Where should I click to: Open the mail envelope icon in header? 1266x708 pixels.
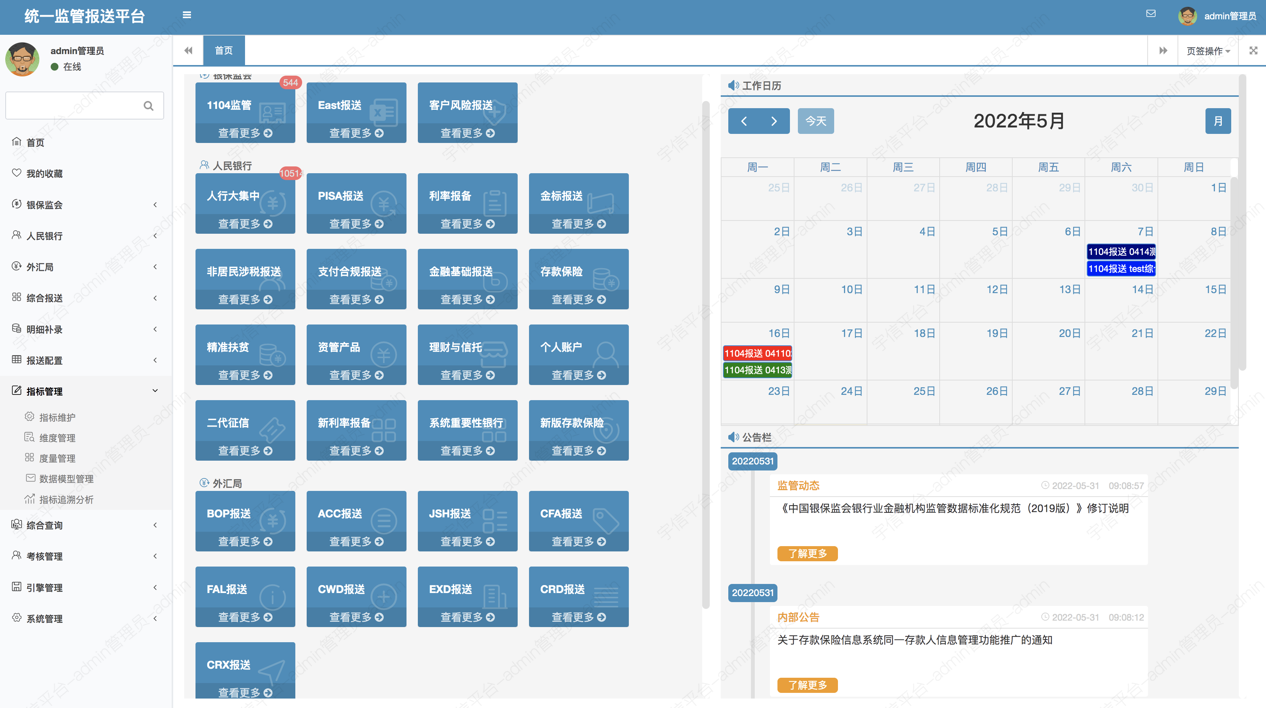click(1151, 14)
